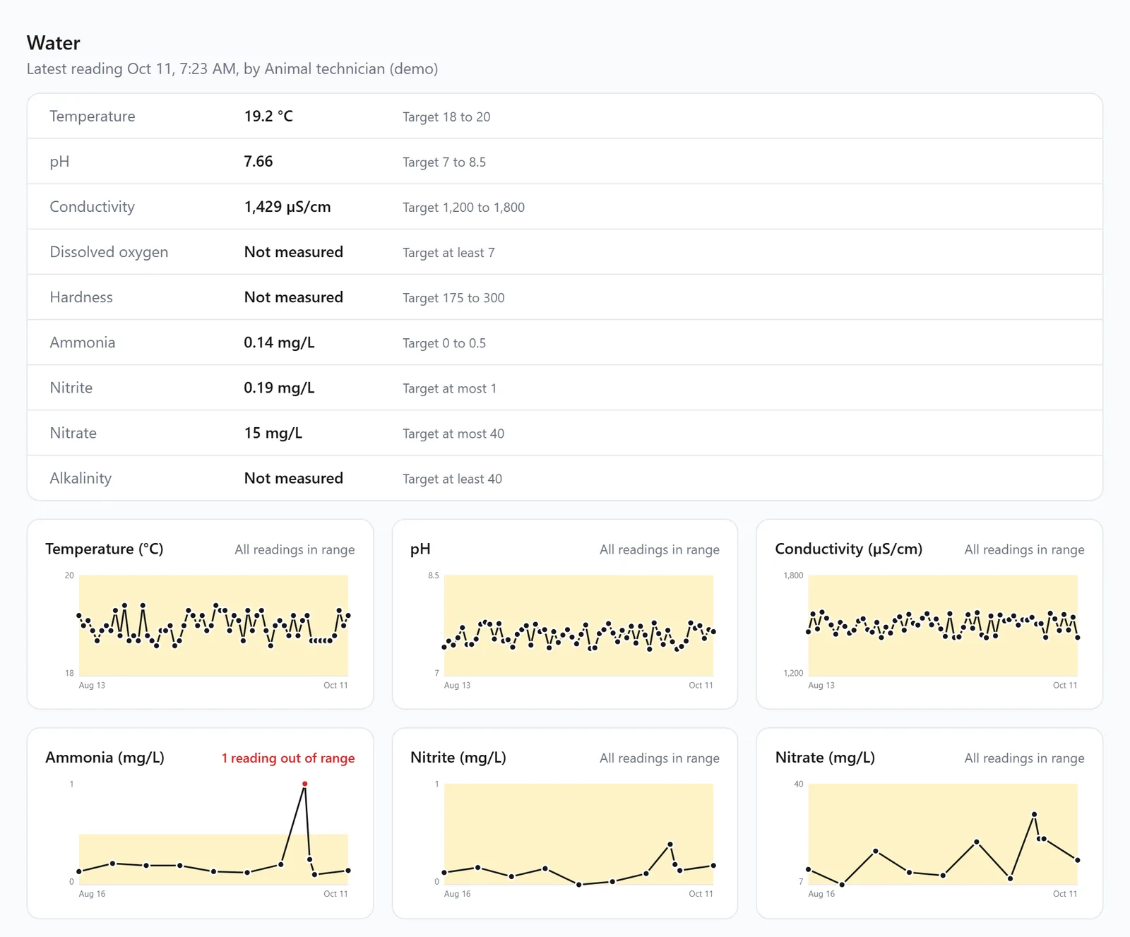1130x937 pixels.
Task: Click the Water section heading
Action: (54, 43)
